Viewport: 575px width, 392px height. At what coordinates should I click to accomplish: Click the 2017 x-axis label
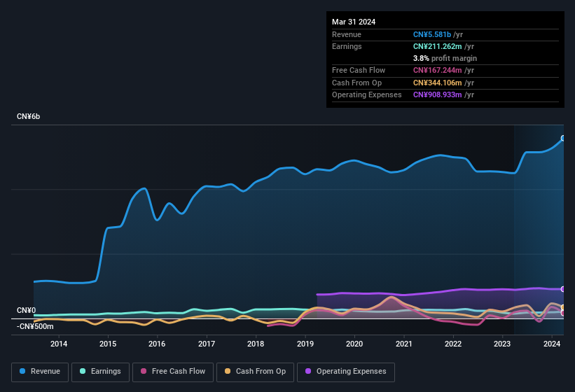(207, 344)
